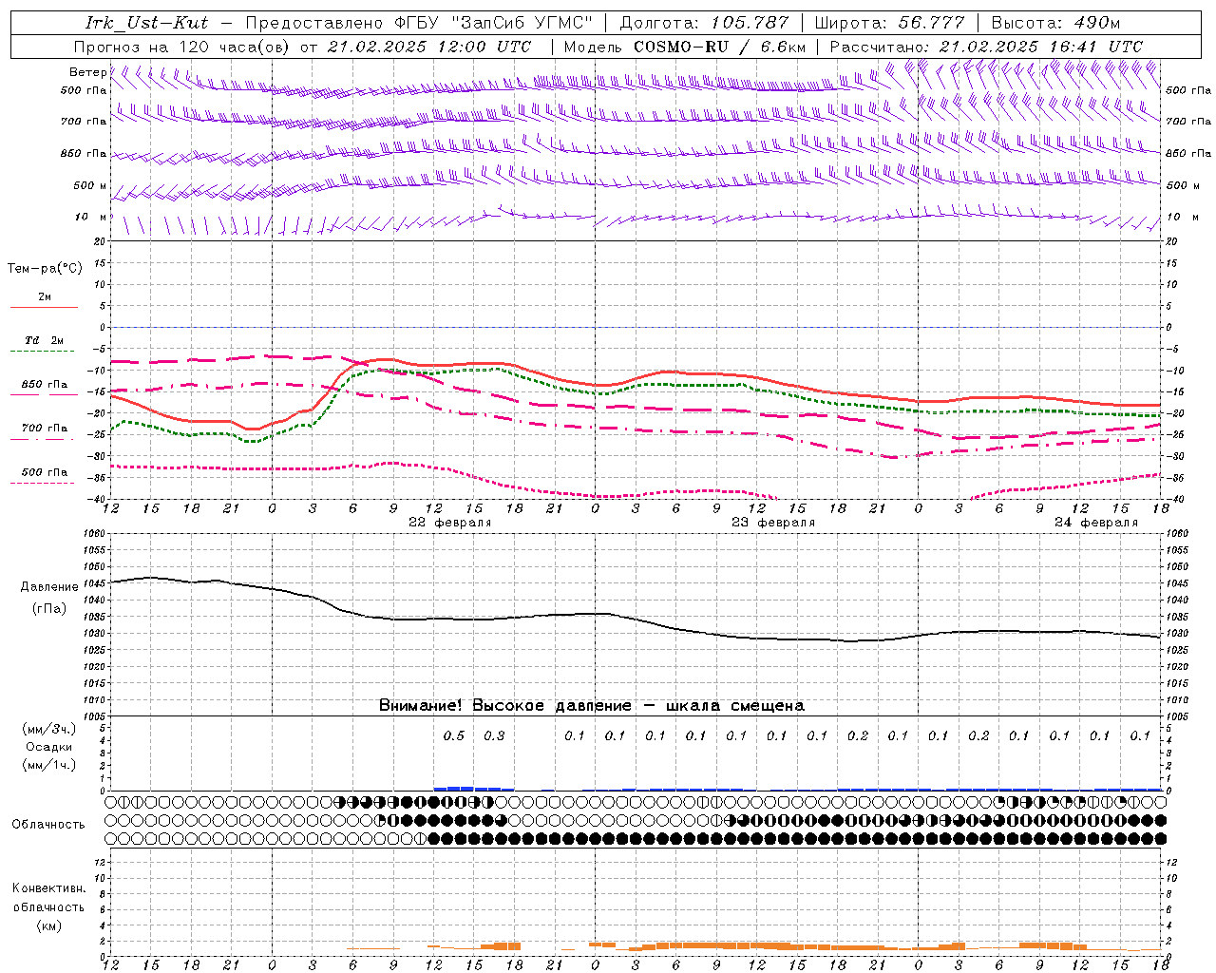Click the Облачность cloud cover label

point(48,824)
